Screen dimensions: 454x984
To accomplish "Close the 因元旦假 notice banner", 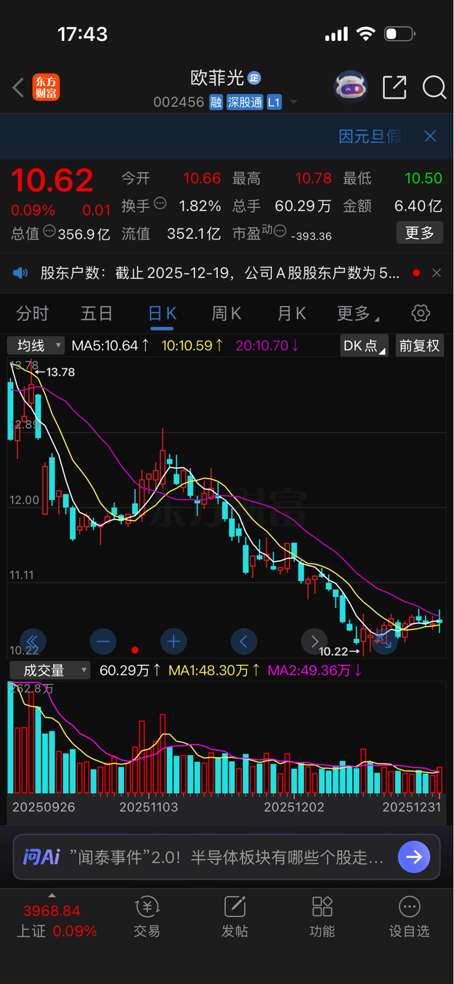I will coord(430,136).
